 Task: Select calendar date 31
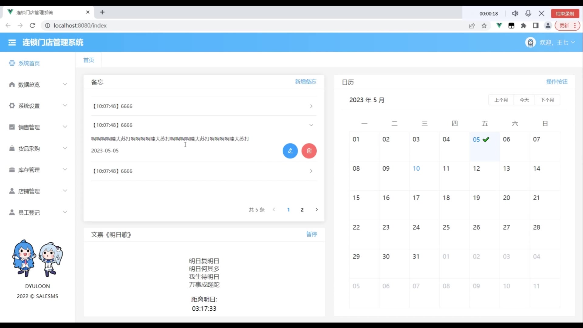tap(424, 264)
